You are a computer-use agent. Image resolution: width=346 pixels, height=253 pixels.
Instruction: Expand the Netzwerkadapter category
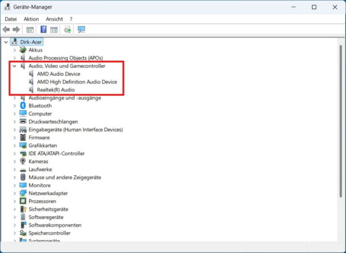click(14, 193)
